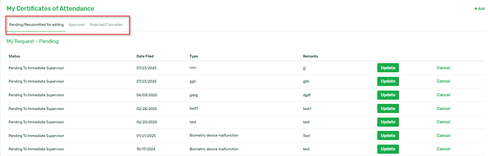Screen dimensions: 488x156
Task: Cancel the request filed 01/21/2025
Action: tap(443, 135)
